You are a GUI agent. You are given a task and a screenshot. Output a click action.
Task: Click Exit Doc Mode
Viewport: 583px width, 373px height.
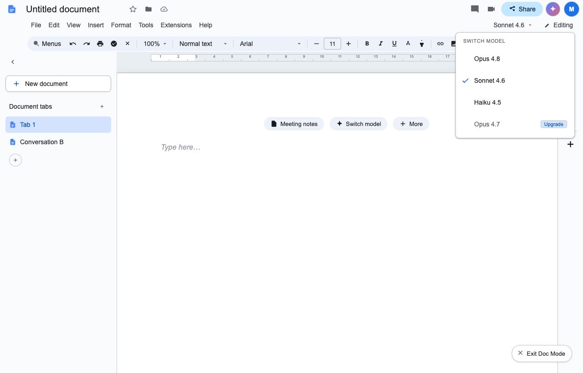[x=542, y=353]
